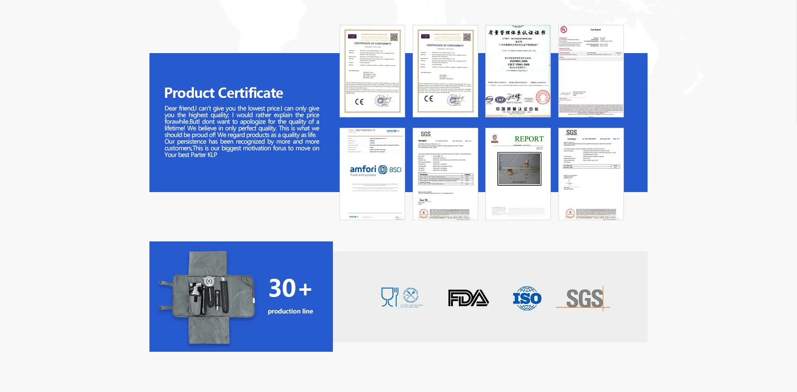The image size is (797, 392).
Task: Click the large gray SGS logo with orange lines
Action: click(x=583, y=298)
